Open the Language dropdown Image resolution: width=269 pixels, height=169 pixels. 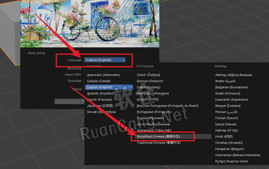click(x=105, y=60)
